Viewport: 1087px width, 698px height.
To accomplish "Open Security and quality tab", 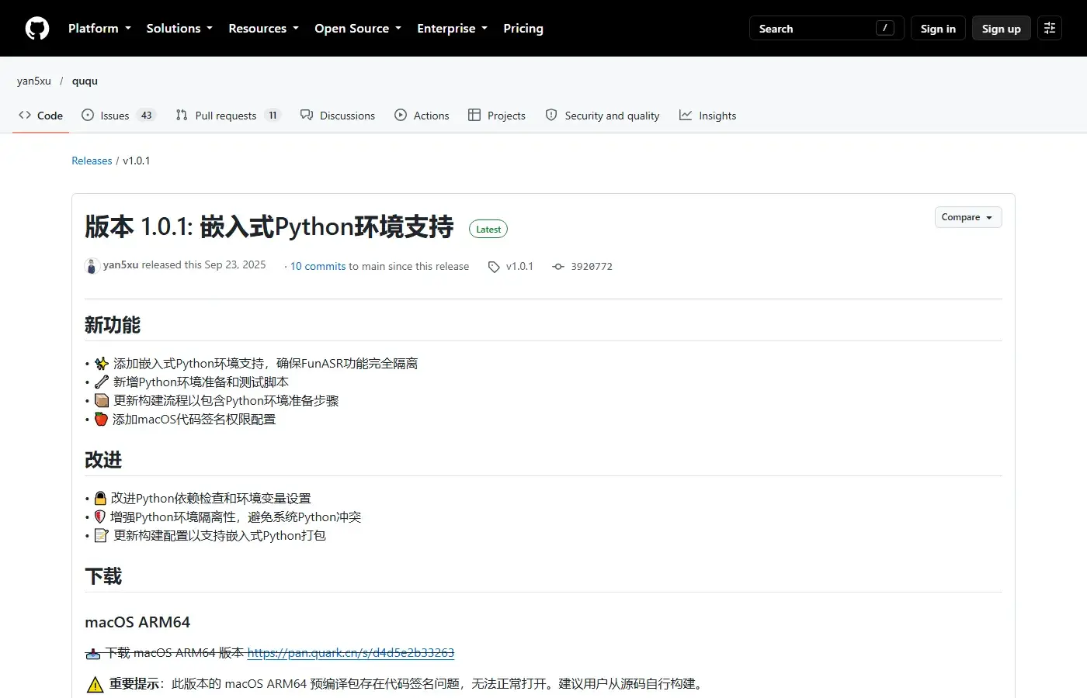I will (x=603, y=116).
